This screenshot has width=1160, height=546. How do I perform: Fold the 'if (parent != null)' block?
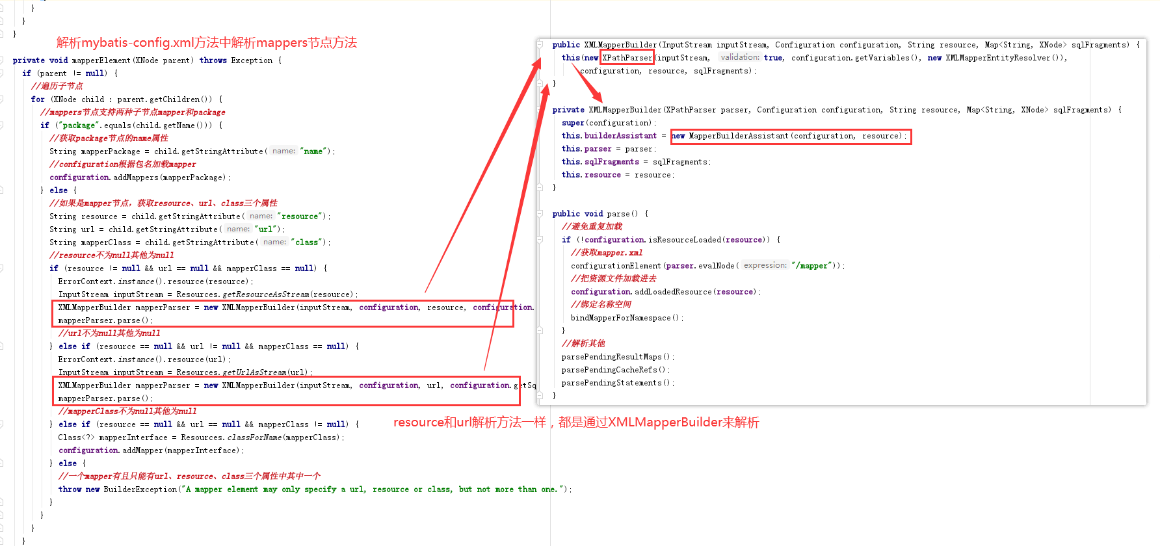pos(2,73)
